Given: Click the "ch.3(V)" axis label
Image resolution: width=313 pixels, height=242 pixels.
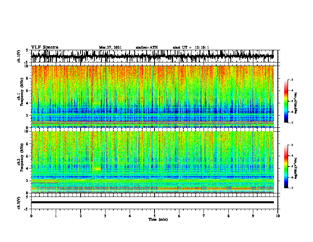Looking at the screenshot, I should 19,203.
